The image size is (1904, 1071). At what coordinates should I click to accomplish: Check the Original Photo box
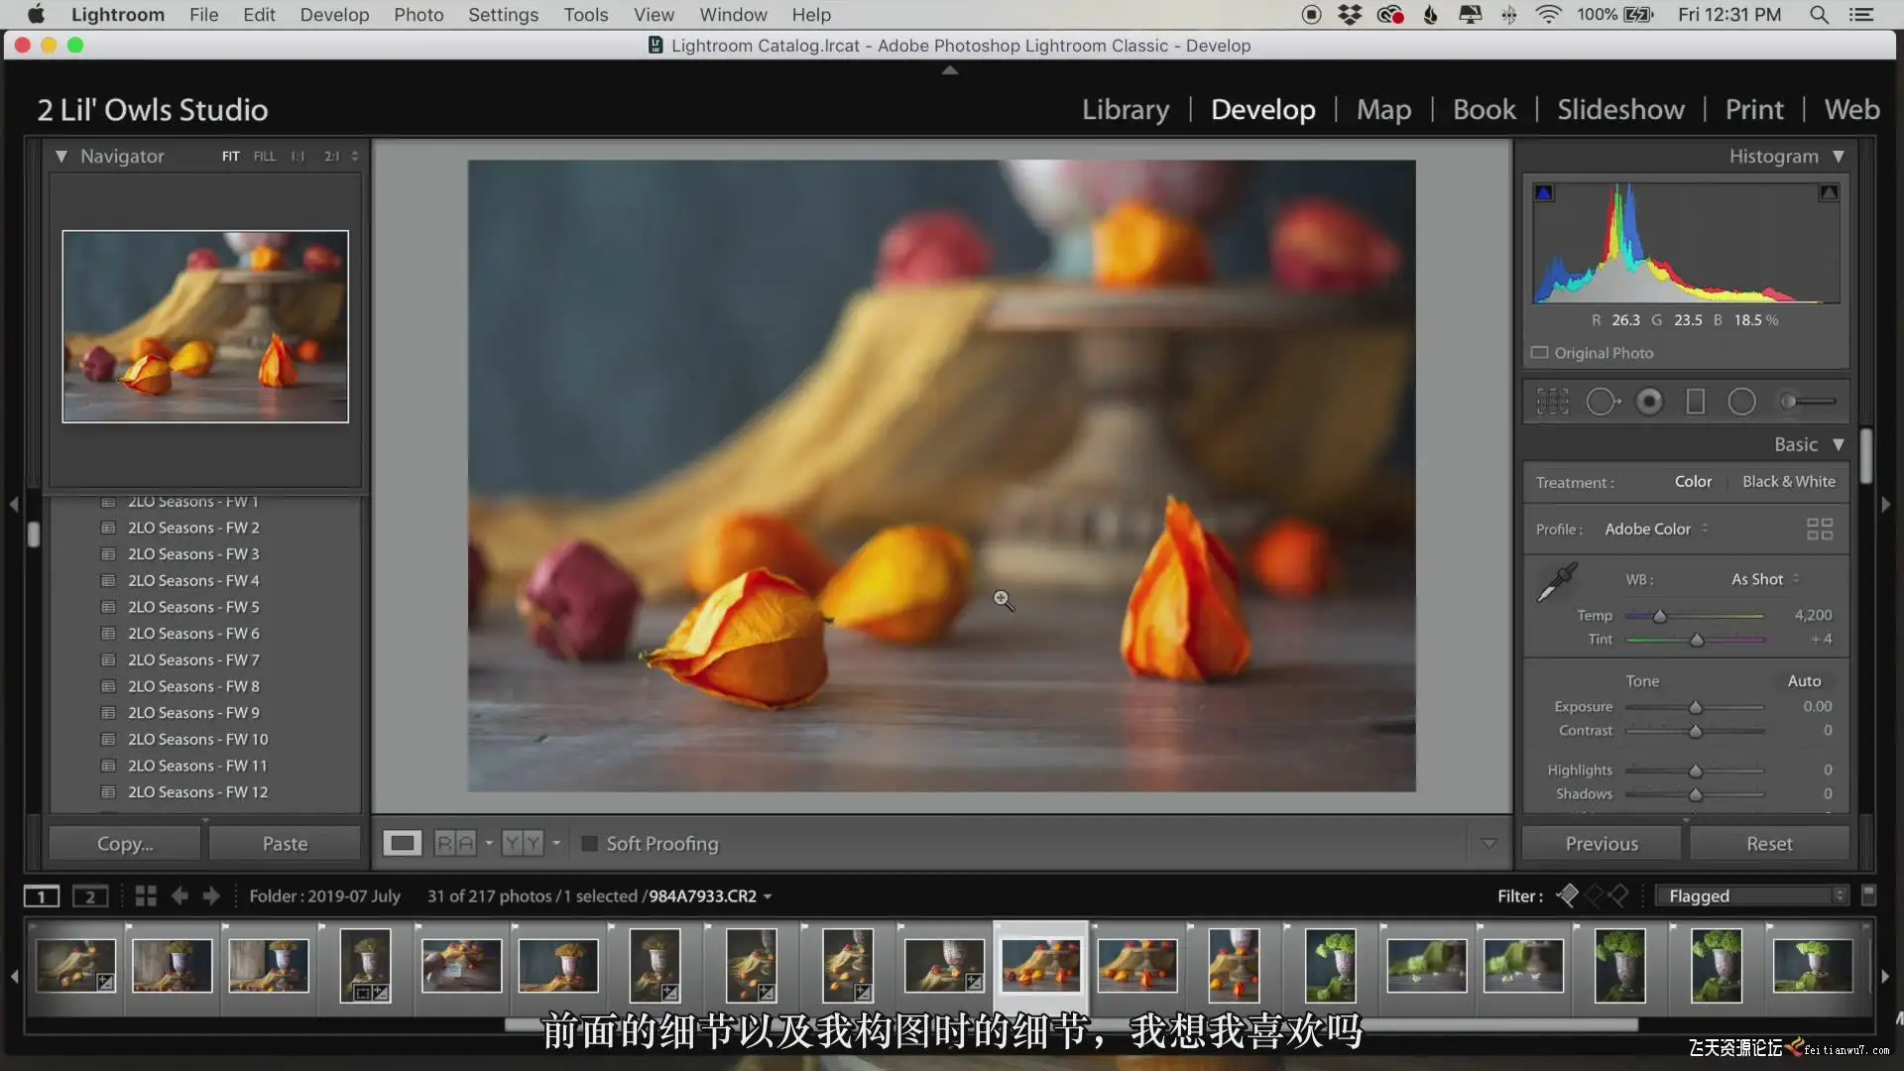pyautogui.click(x=1539, y=353)
